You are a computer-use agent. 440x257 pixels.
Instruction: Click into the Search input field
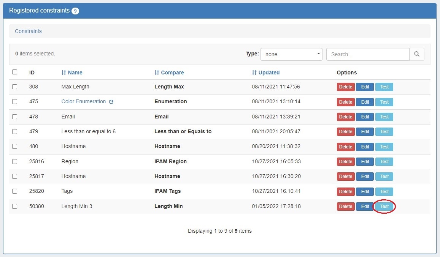pos(367,54)
